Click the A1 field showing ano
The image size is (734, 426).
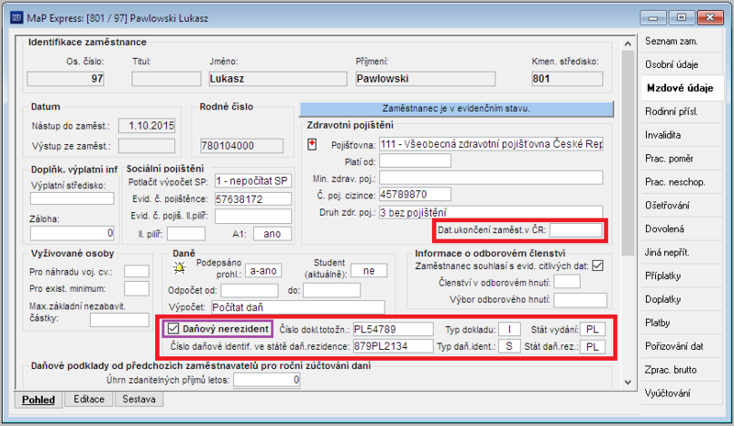tap(272, 234)
